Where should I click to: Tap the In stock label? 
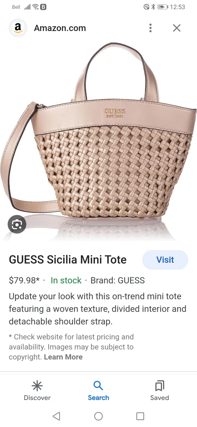click(x=66, y=281)
